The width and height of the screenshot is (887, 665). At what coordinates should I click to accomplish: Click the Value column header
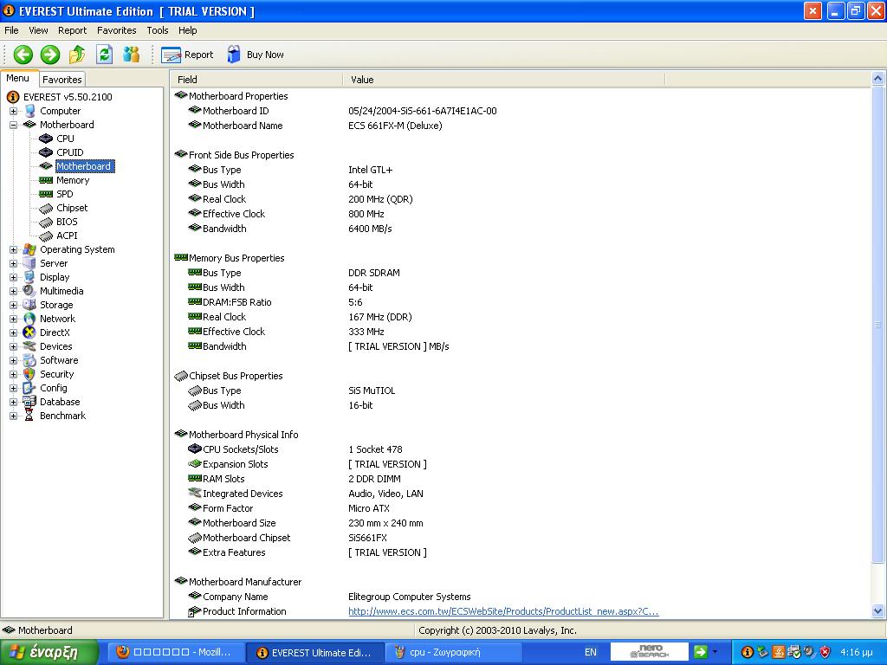tap(503, 80)
